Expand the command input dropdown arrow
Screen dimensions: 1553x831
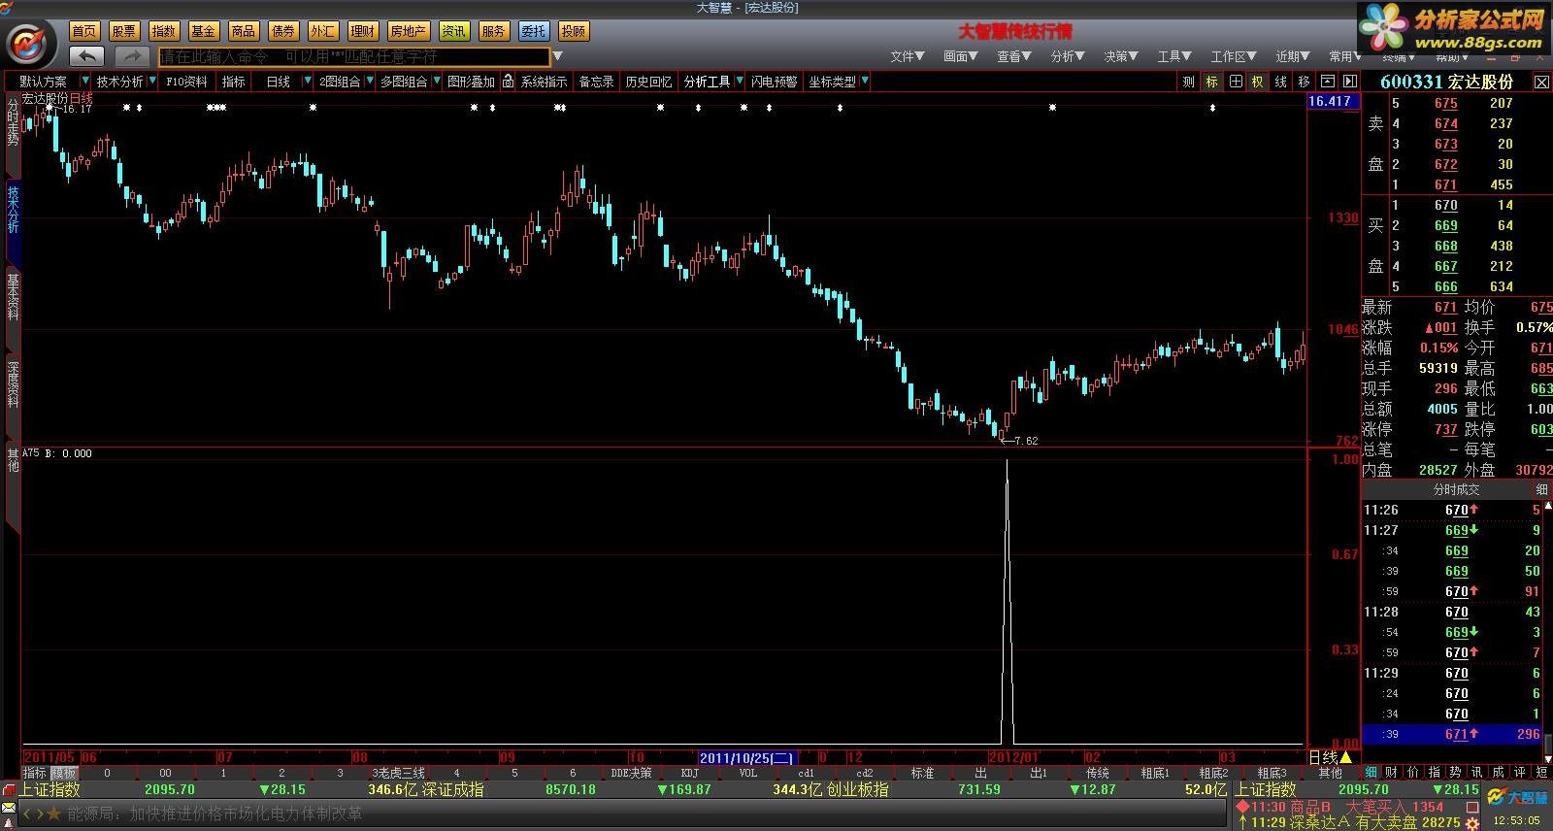557,56
